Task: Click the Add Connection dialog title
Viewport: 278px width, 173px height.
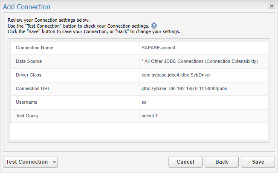Action: 26,7
